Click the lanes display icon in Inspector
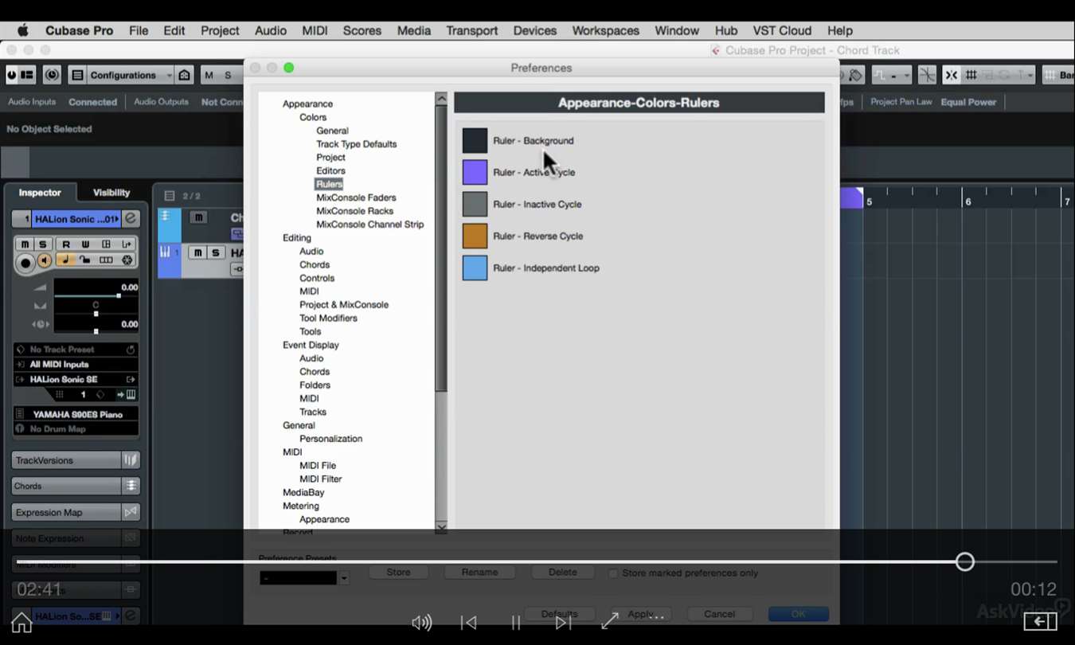 (106, 260)
